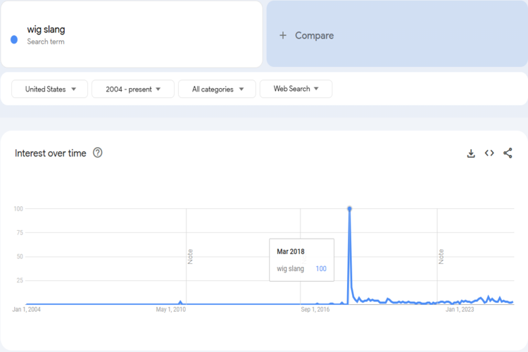528x352 pixels.
Task: Click the value 100 in the tooltip
Action: tap(321, 269)
